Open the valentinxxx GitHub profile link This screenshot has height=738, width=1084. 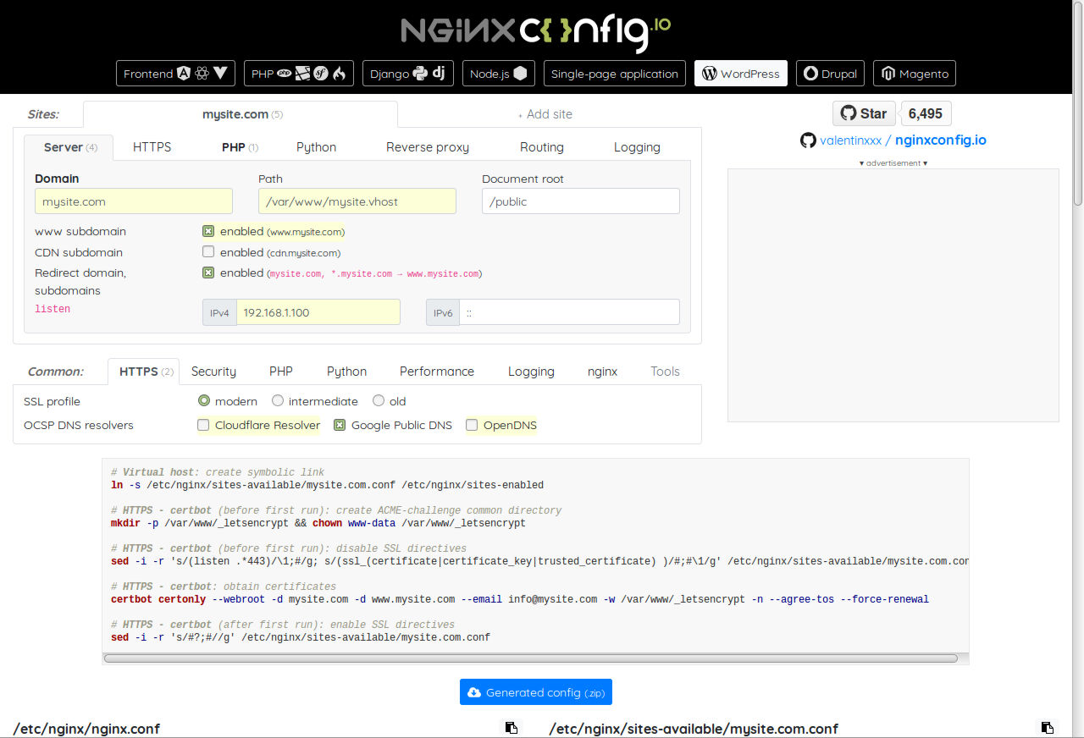pyautogui.click(x=851, y=140)
